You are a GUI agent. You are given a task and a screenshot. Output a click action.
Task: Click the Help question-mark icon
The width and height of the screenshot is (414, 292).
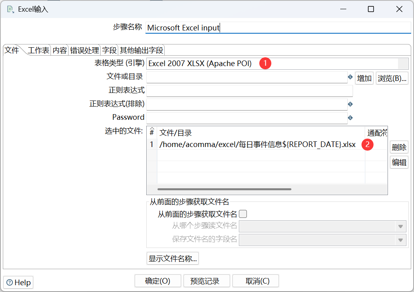(x=10, y=282)
